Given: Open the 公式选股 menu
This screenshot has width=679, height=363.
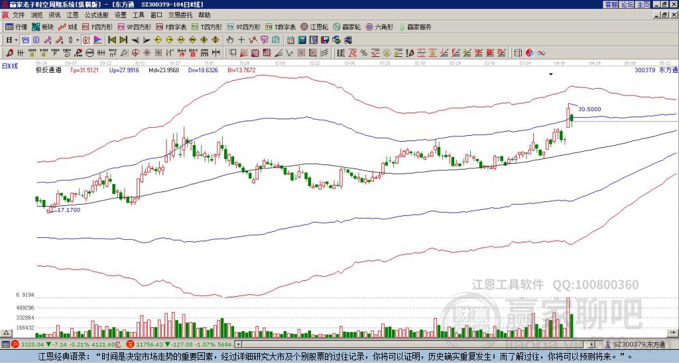Looking at the screenshot, I should [x=97, y=15].
